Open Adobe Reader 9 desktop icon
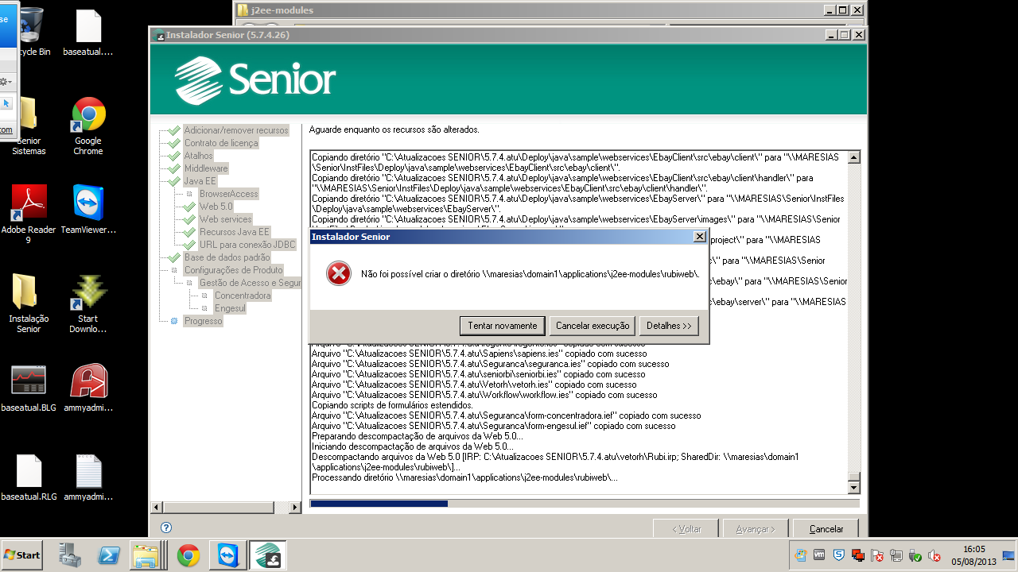 29,203
